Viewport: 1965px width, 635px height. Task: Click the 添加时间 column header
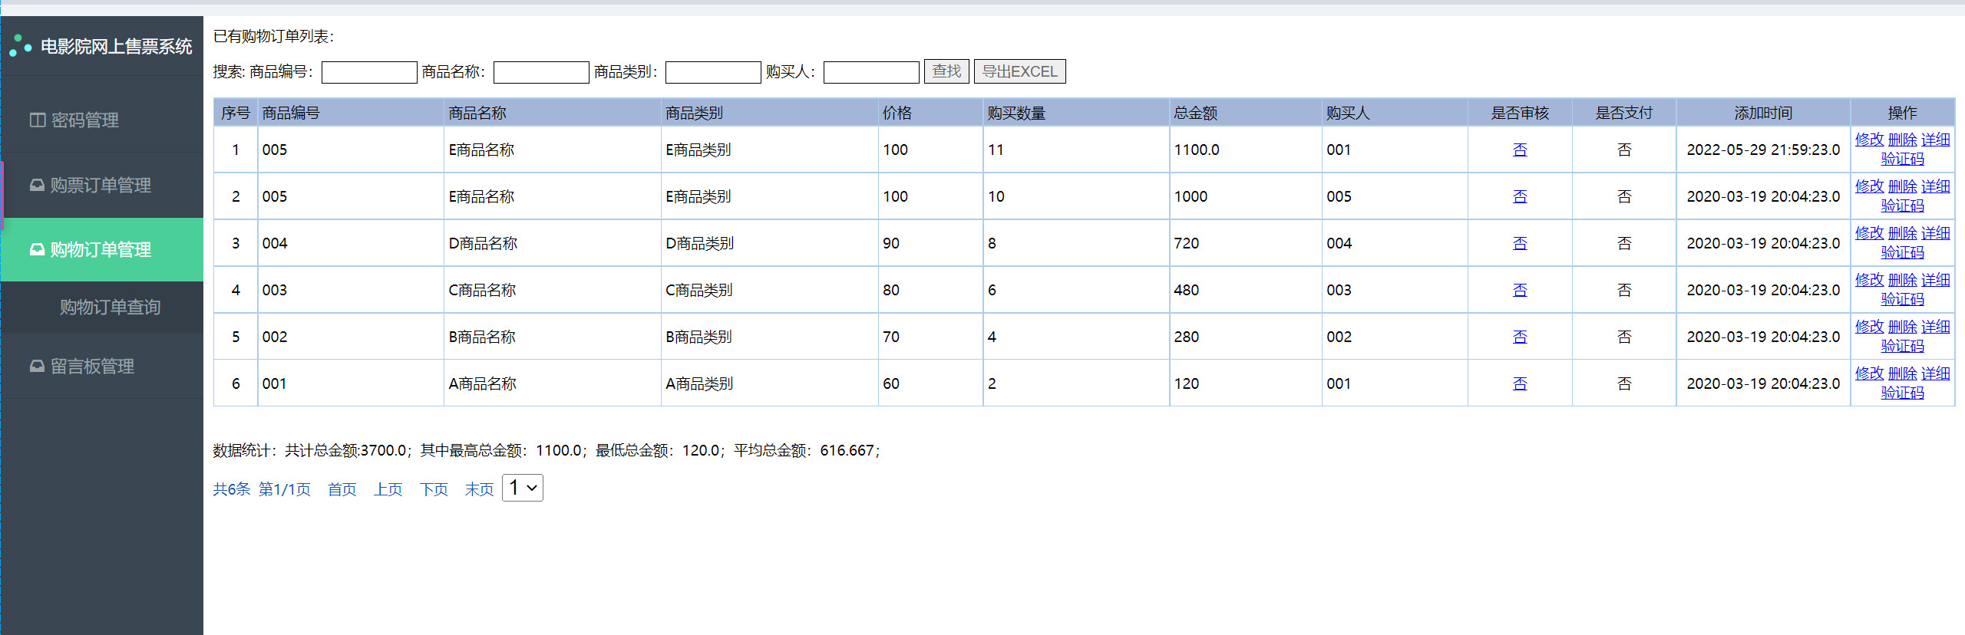point(1763,113)
